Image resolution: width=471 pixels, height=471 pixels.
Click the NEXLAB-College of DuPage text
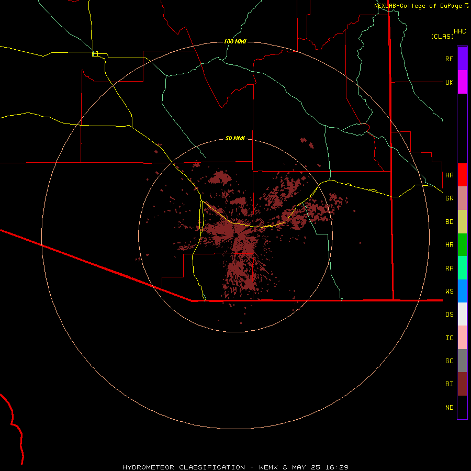(x=418, y=6)
